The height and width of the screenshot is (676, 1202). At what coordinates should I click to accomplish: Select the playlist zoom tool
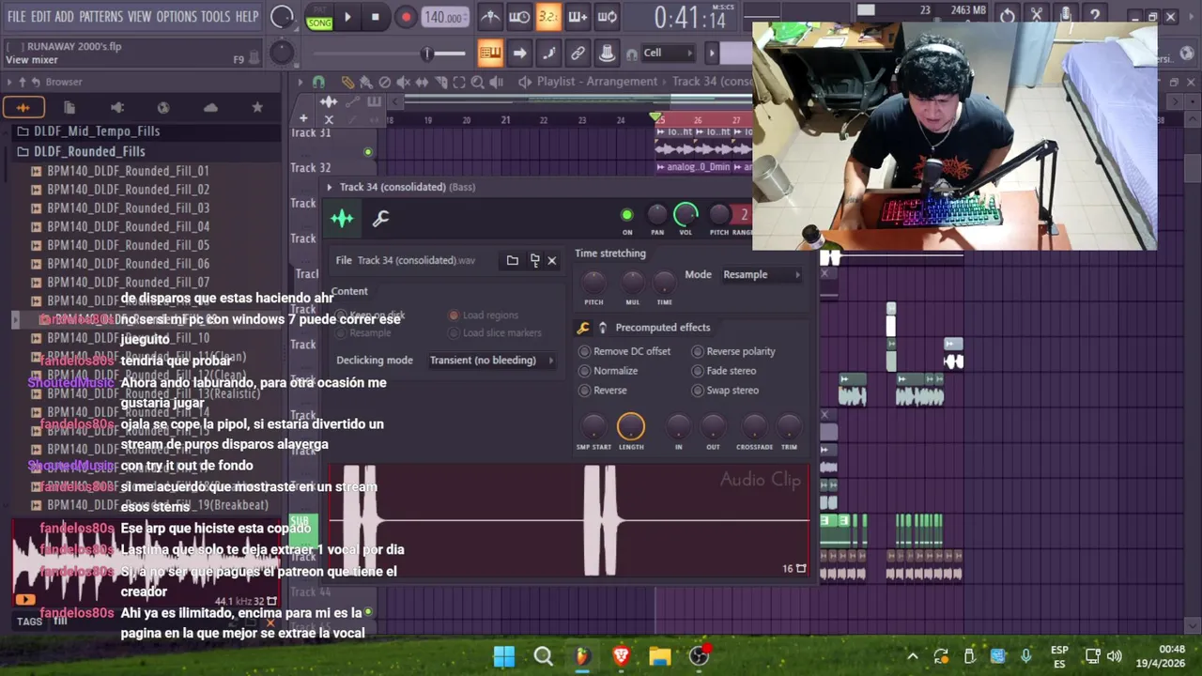477,82
